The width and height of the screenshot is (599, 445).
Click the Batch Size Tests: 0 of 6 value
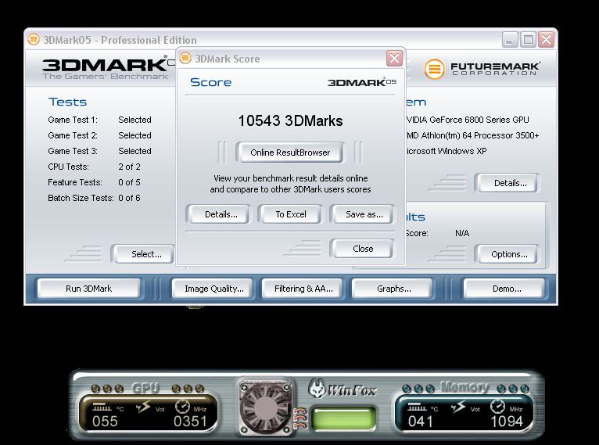(129, 198)
